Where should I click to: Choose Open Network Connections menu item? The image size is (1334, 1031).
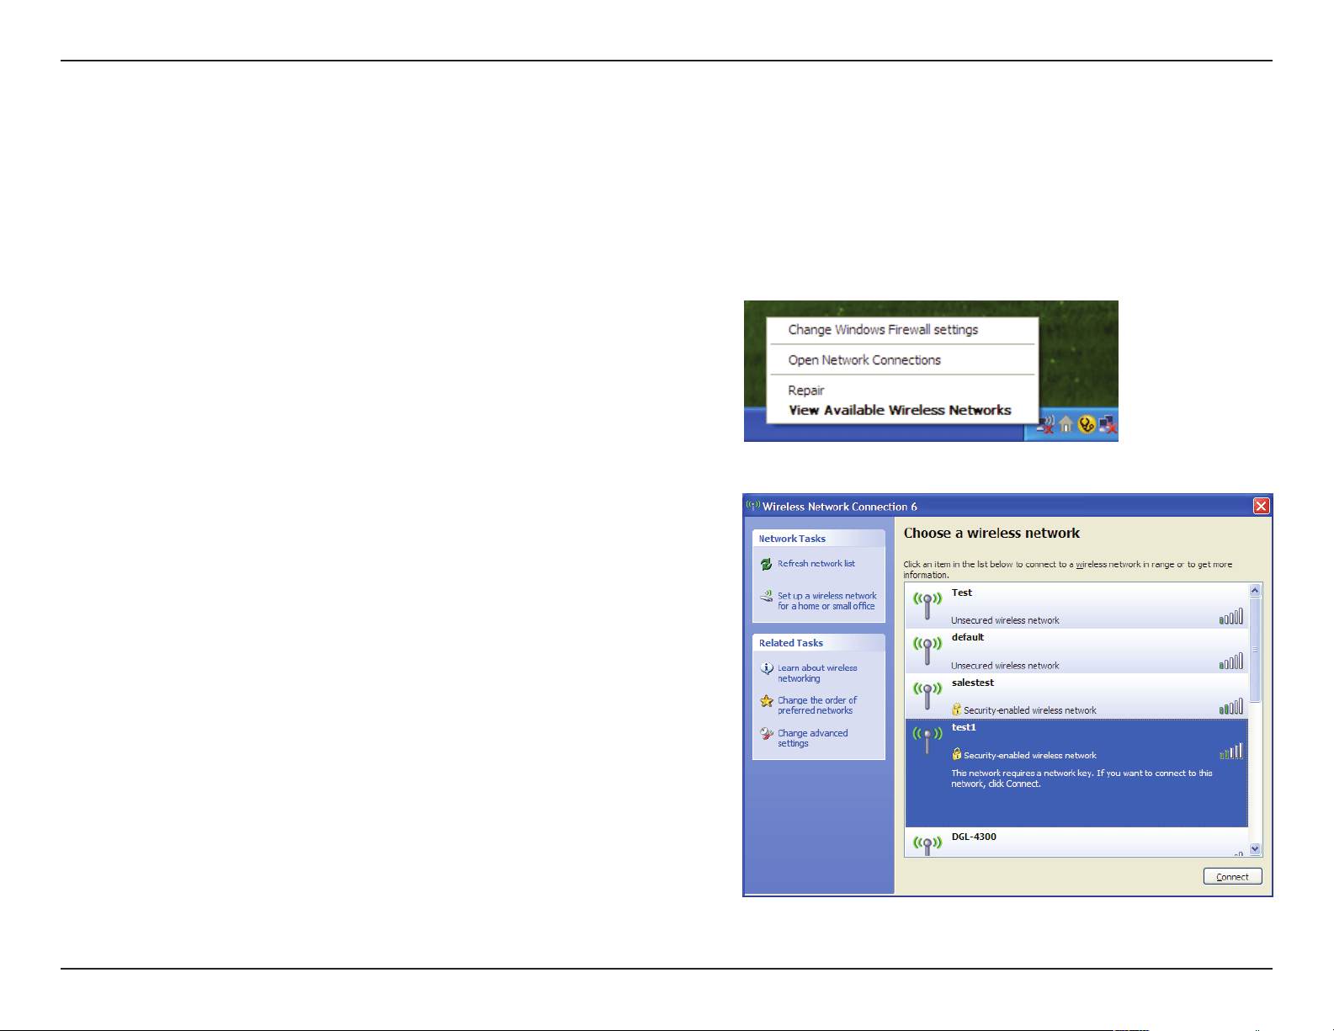click(x=864, y=360)
